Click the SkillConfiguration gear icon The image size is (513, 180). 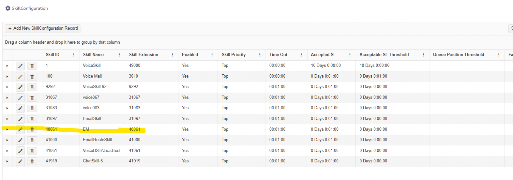[x=8, y=8]
